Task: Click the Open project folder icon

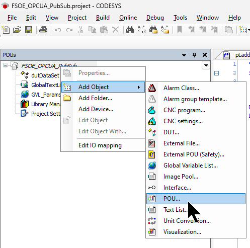Action: tap(17, 30)
